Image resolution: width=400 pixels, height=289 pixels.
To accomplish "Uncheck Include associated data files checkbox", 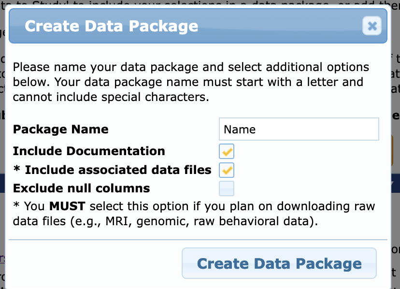I will (x=226, y=170).
